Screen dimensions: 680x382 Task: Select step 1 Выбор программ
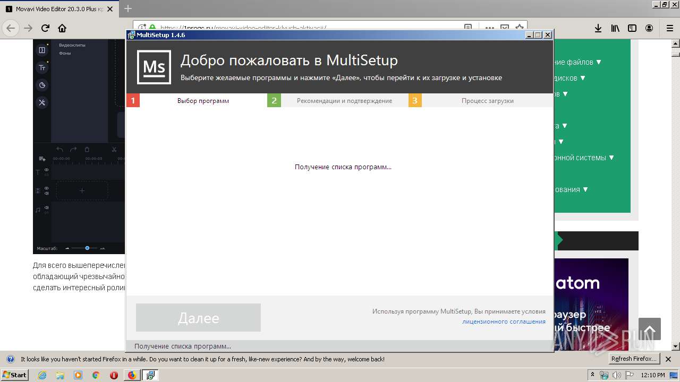[x=197, y=100]
